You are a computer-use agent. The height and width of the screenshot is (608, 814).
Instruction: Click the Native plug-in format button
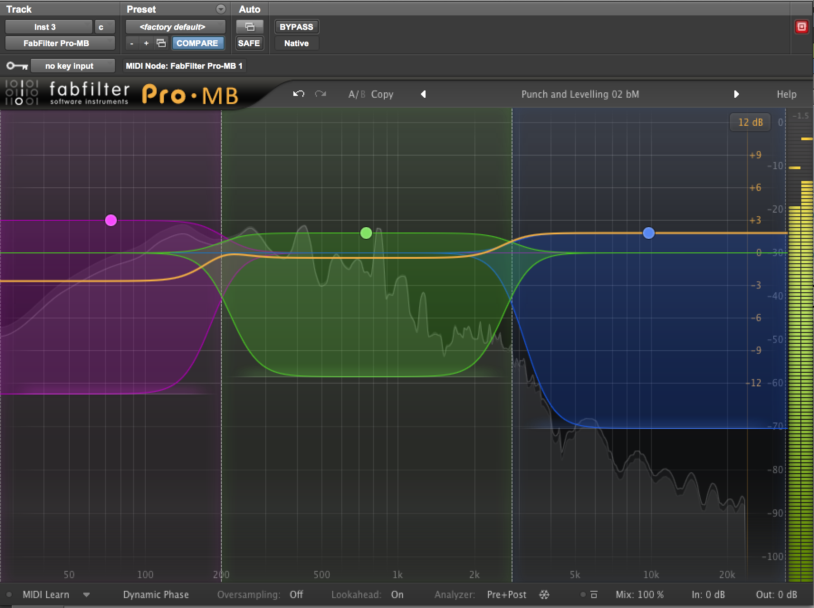(297, 43)
